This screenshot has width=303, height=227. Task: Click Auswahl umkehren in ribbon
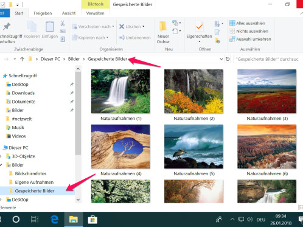coord(250,39)
